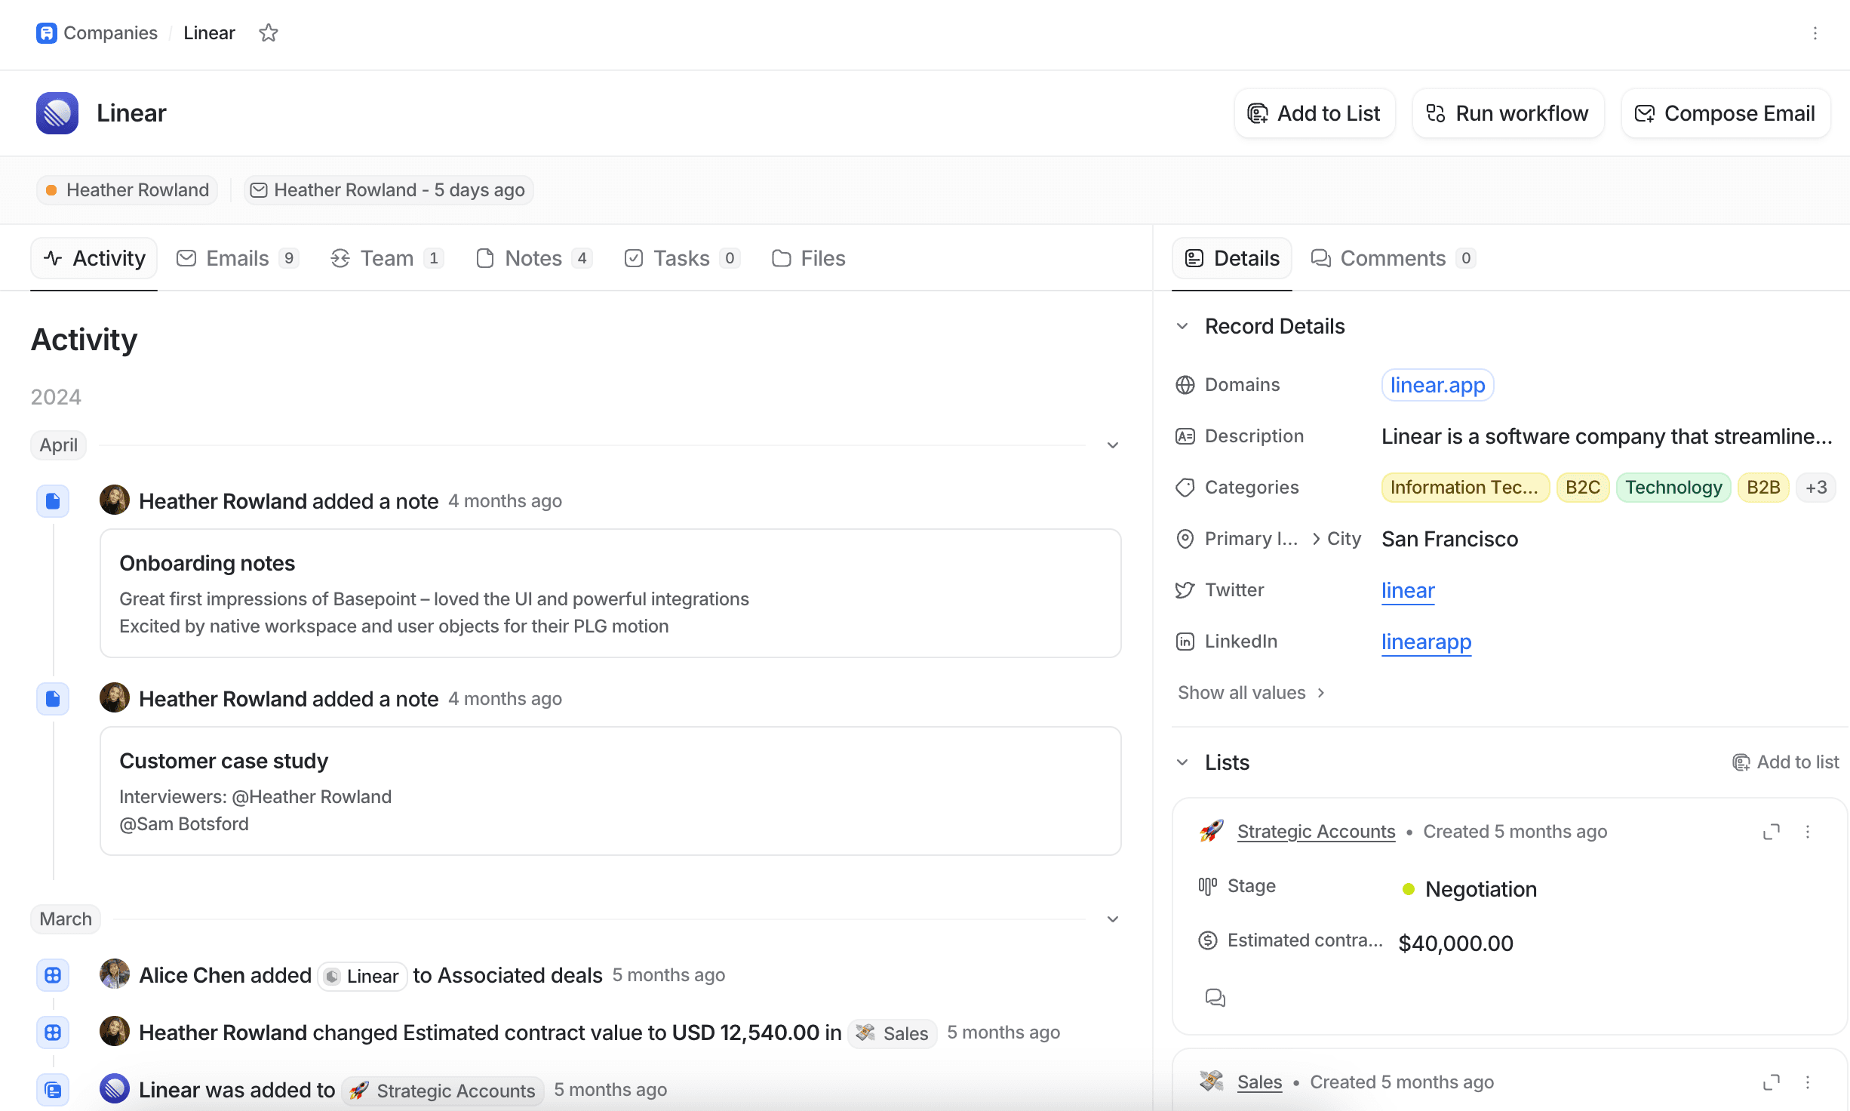Open the Files tab
The image size is (1850, 1111).
pos(809,258)
